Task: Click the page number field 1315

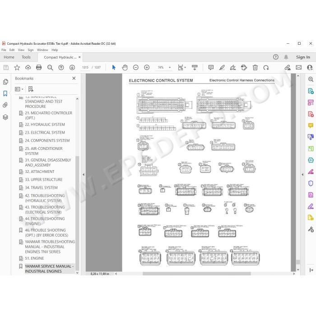Action: point(85,68)
